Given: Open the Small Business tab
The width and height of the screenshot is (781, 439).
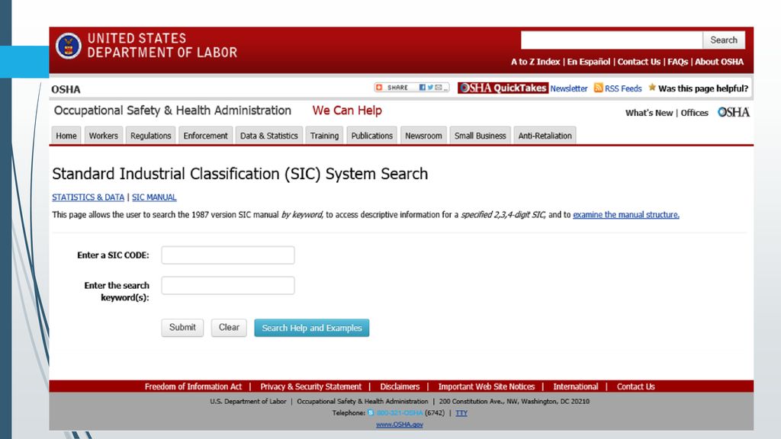Looking at the screenshot, I should coord(480,136).
